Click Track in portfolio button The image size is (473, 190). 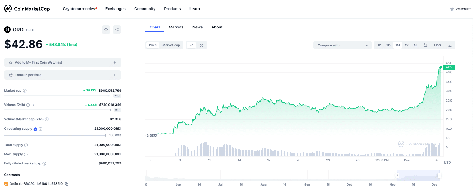63,75
